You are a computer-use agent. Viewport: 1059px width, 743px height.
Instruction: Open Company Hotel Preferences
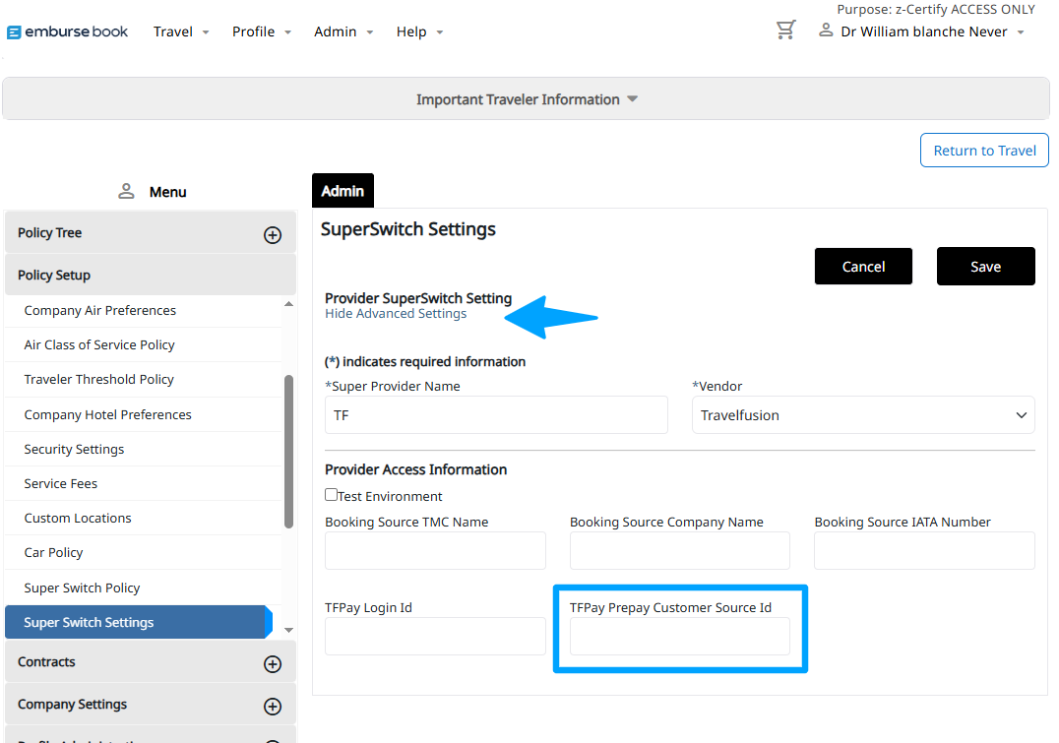[107, 414]
